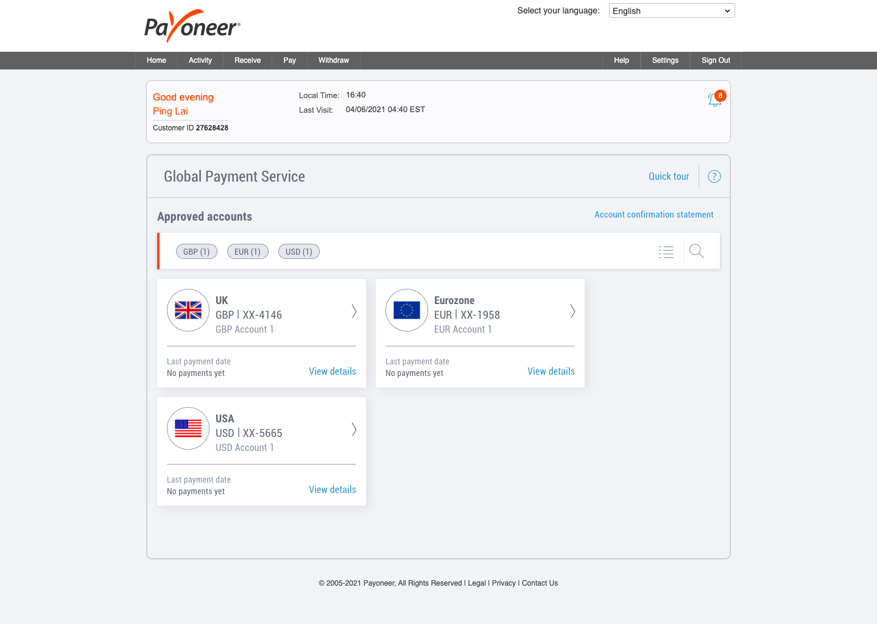Expand the Eurozone EUR account chevron
Image resolution: width=877 pixels, height=624 pixels.
tap(572, 311)
